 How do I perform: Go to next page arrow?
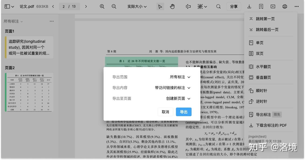86,6
